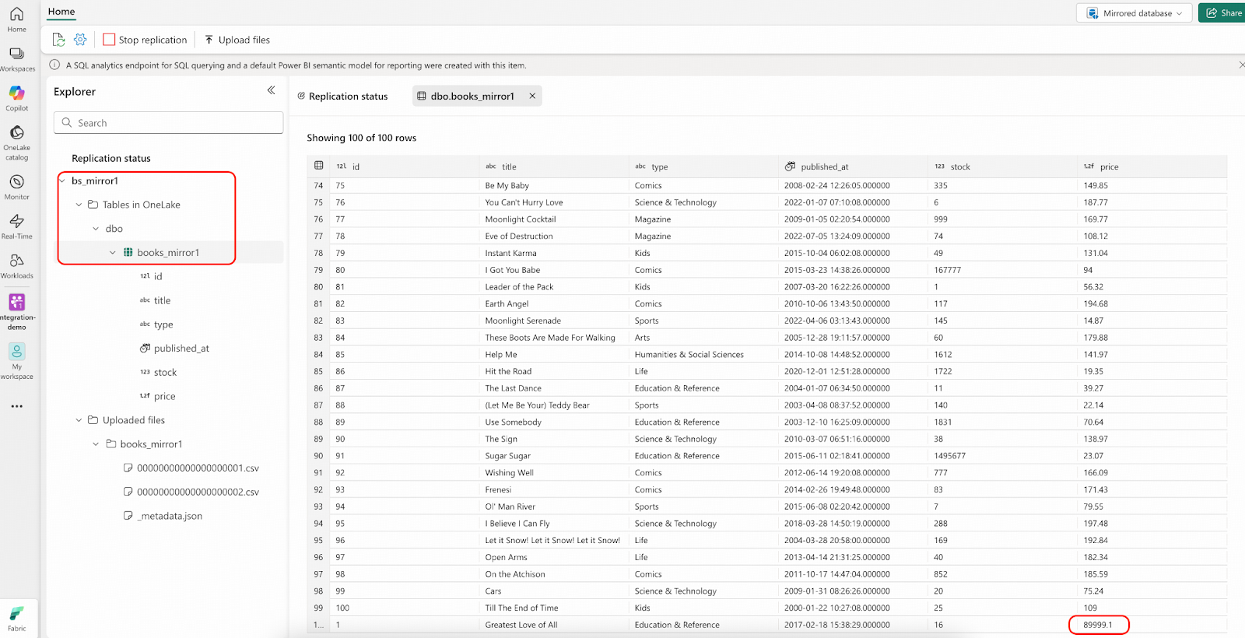Close the dbo.books_mirror1 tab
This screenshot has width=1245, height=638.
tap(532, 96)
